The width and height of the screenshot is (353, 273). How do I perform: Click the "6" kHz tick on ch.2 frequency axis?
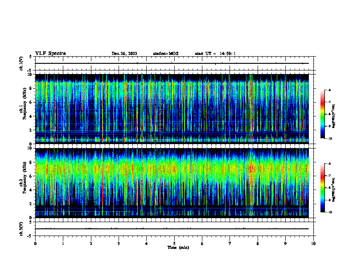31,176
